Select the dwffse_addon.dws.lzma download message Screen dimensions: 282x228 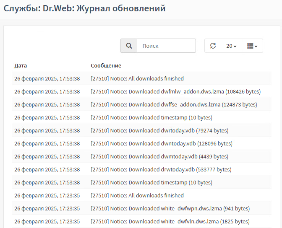pos(174,104)
